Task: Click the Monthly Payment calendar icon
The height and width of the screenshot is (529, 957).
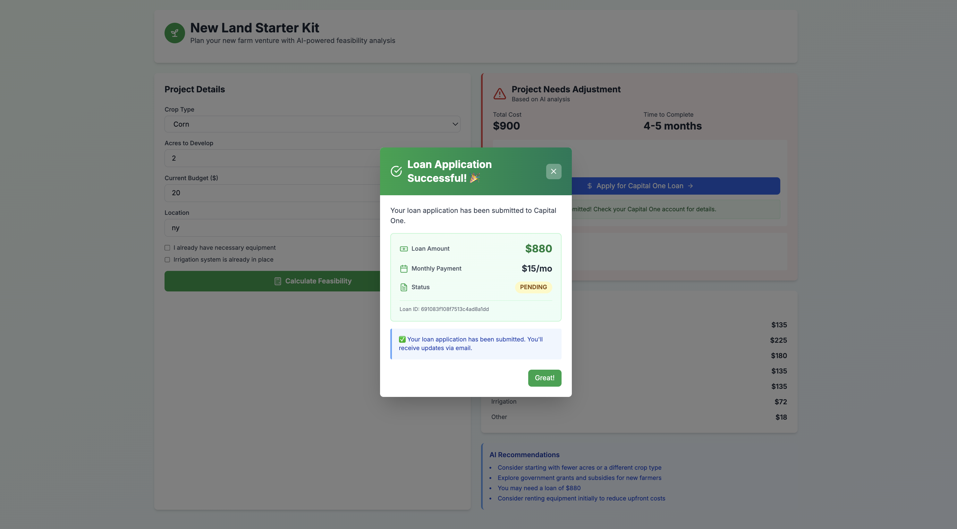Action: click(403, 269)
